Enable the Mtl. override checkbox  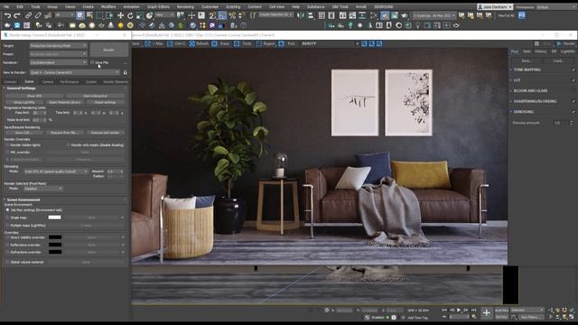[7, 153]
